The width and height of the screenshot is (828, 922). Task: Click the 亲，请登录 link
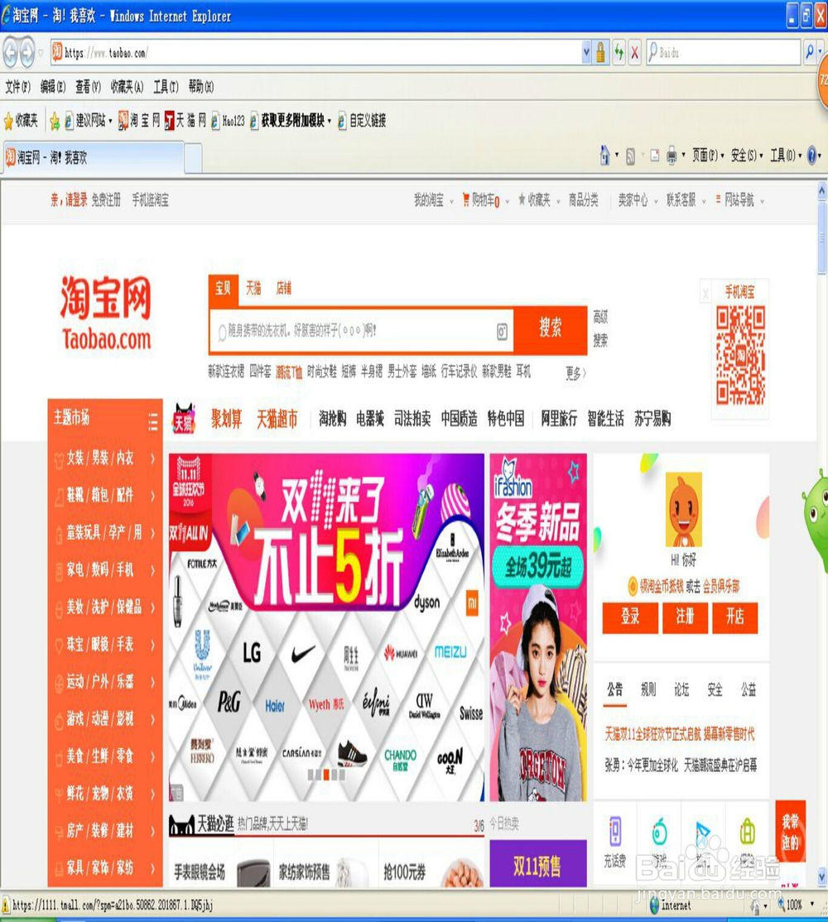69,200
